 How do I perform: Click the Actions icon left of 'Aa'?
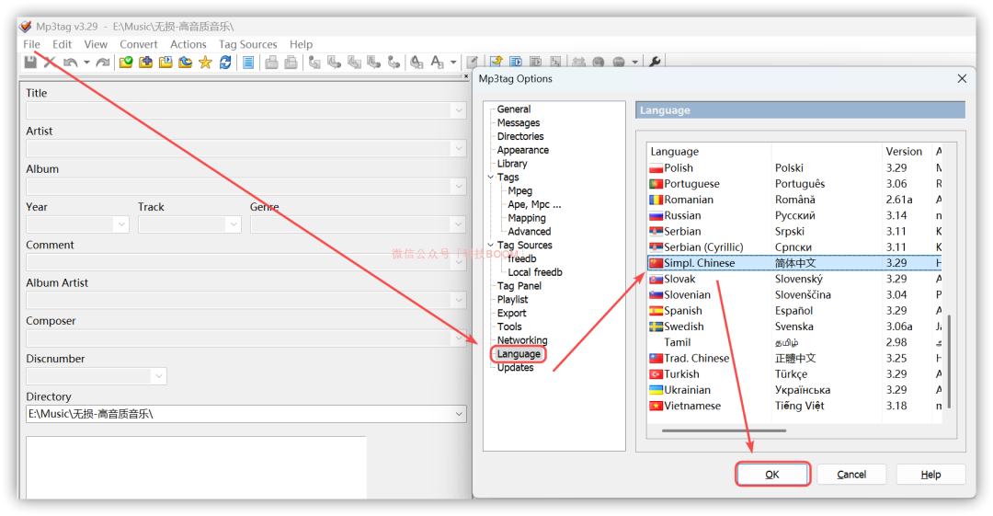417,63
